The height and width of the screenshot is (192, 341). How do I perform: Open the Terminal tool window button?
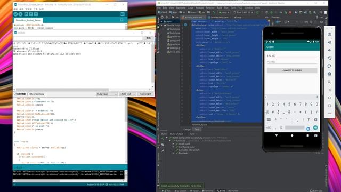point(208,191)
